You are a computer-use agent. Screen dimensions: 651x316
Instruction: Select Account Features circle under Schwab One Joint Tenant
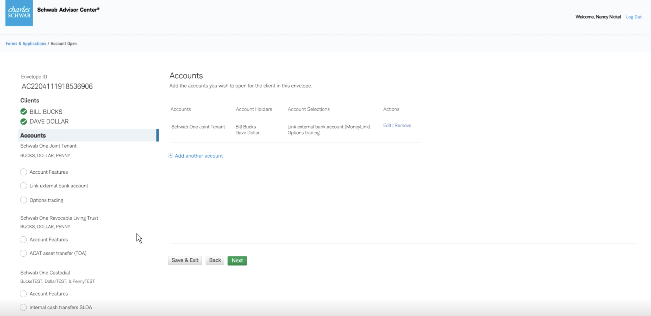tap(23, 172)
